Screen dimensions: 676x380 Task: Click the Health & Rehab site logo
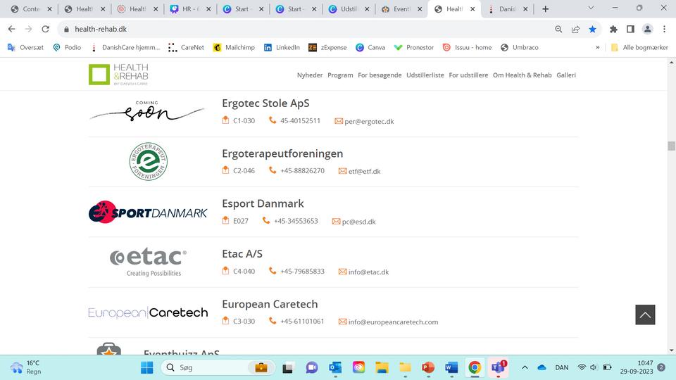tap(118, 75)
